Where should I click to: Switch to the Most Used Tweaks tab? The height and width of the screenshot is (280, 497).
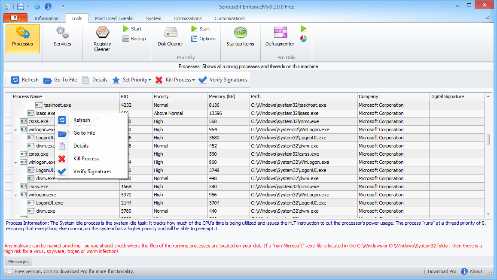click(x=114, y=18)
